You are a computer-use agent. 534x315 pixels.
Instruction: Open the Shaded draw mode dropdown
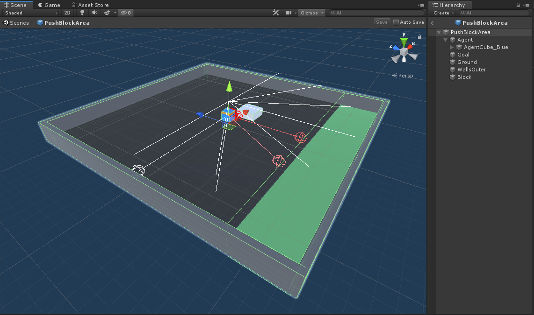(31, 13)
